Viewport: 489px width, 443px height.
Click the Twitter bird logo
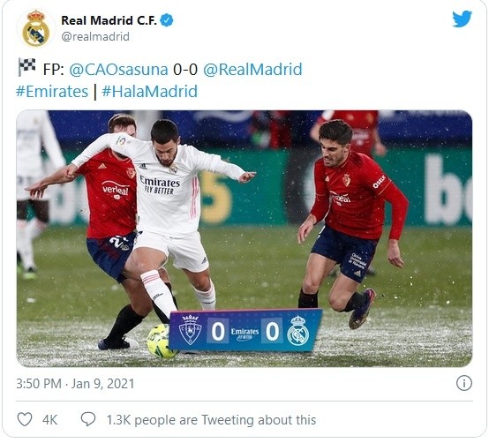click(462, 19)
